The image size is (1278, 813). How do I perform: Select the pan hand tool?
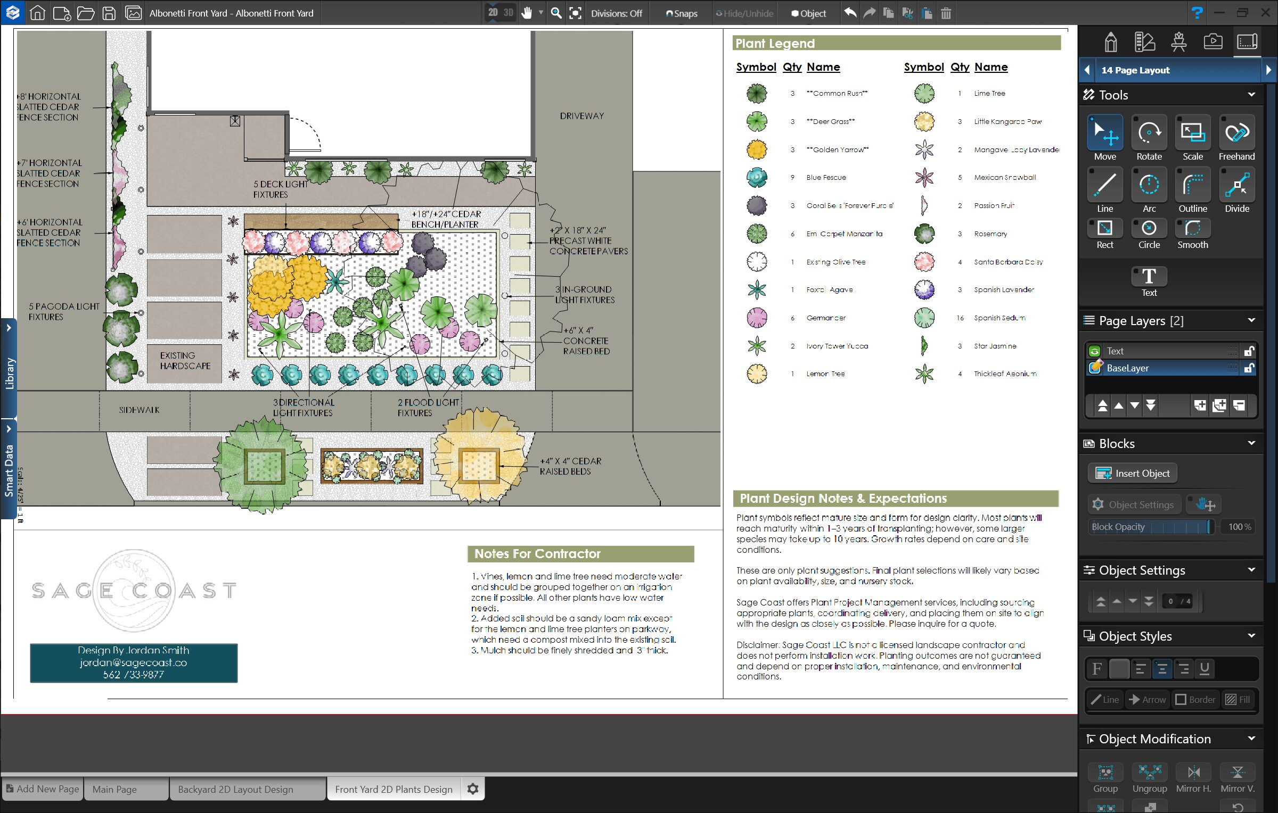[x=526, y=13]
